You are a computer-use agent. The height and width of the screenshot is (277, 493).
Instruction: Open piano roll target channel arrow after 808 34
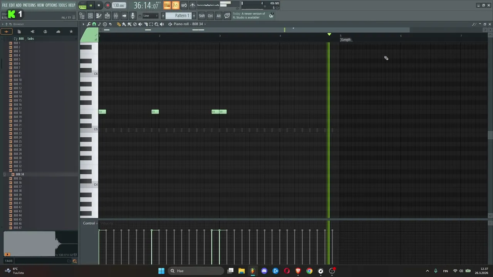(205, 24)
